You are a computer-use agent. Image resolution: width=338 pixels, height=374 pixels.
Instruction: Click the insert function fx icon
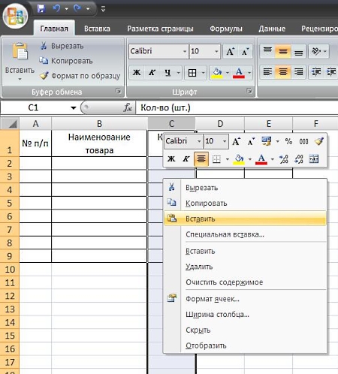coord(128,108)
